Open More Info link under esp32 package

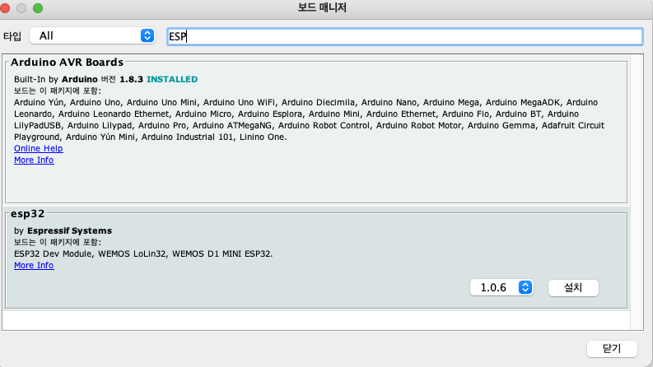34,266
